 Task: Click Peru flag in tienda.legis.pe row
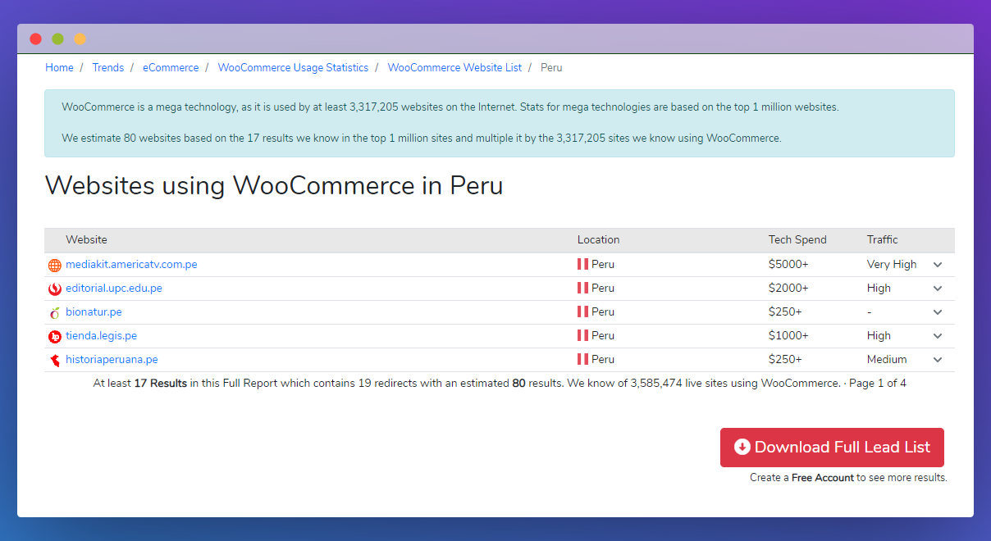(582, 335)
